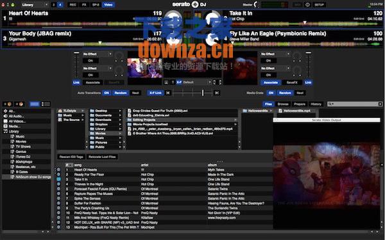Open left deck first No Effect dropdown

pyautogui.click(x=98, y=54)
